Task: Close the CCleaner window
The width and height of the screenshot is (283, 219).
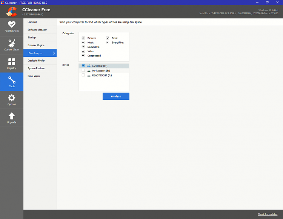Action: (277, 2)
